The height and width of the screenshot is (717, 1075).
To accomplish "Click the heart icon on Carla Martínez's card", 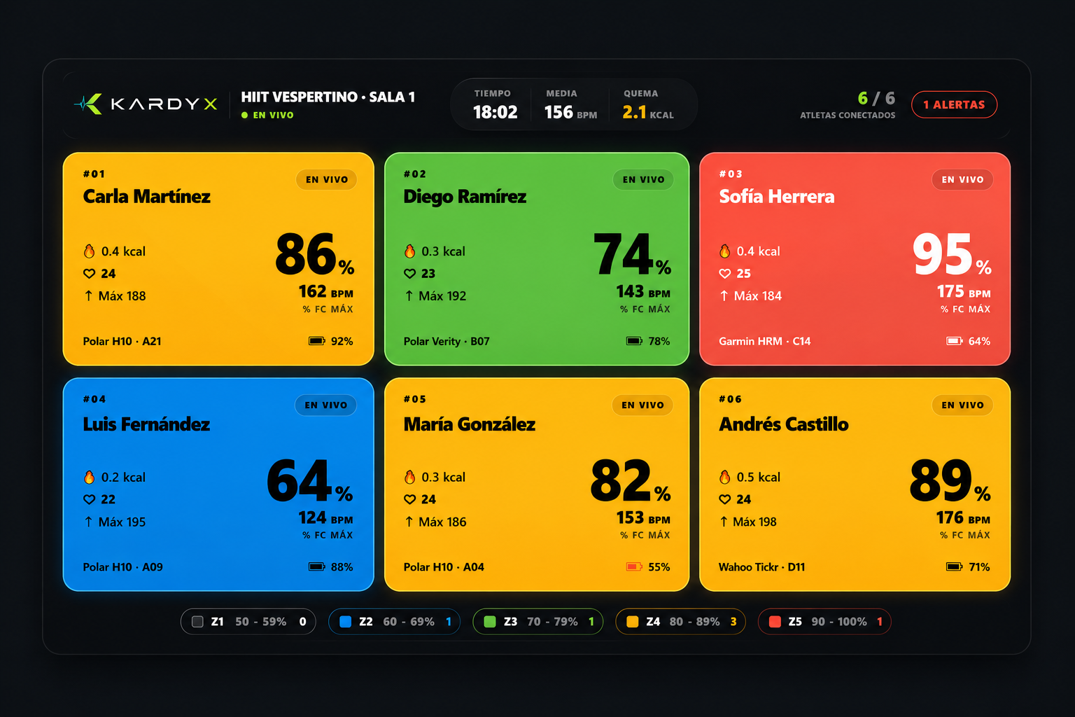I will pyautogui.click(x=89, y=274).
